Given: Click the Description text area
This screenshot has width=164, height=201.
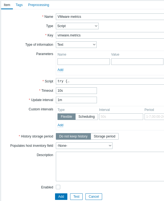Looking at the screenshot, I should pyautogui.click(x=110, y=166).
